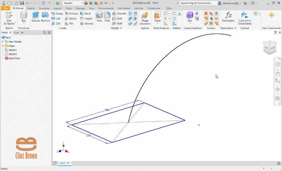Open the Parameters dialog
Image resolution: width=282 pixels, height=171 pixels.
point(228,18)
